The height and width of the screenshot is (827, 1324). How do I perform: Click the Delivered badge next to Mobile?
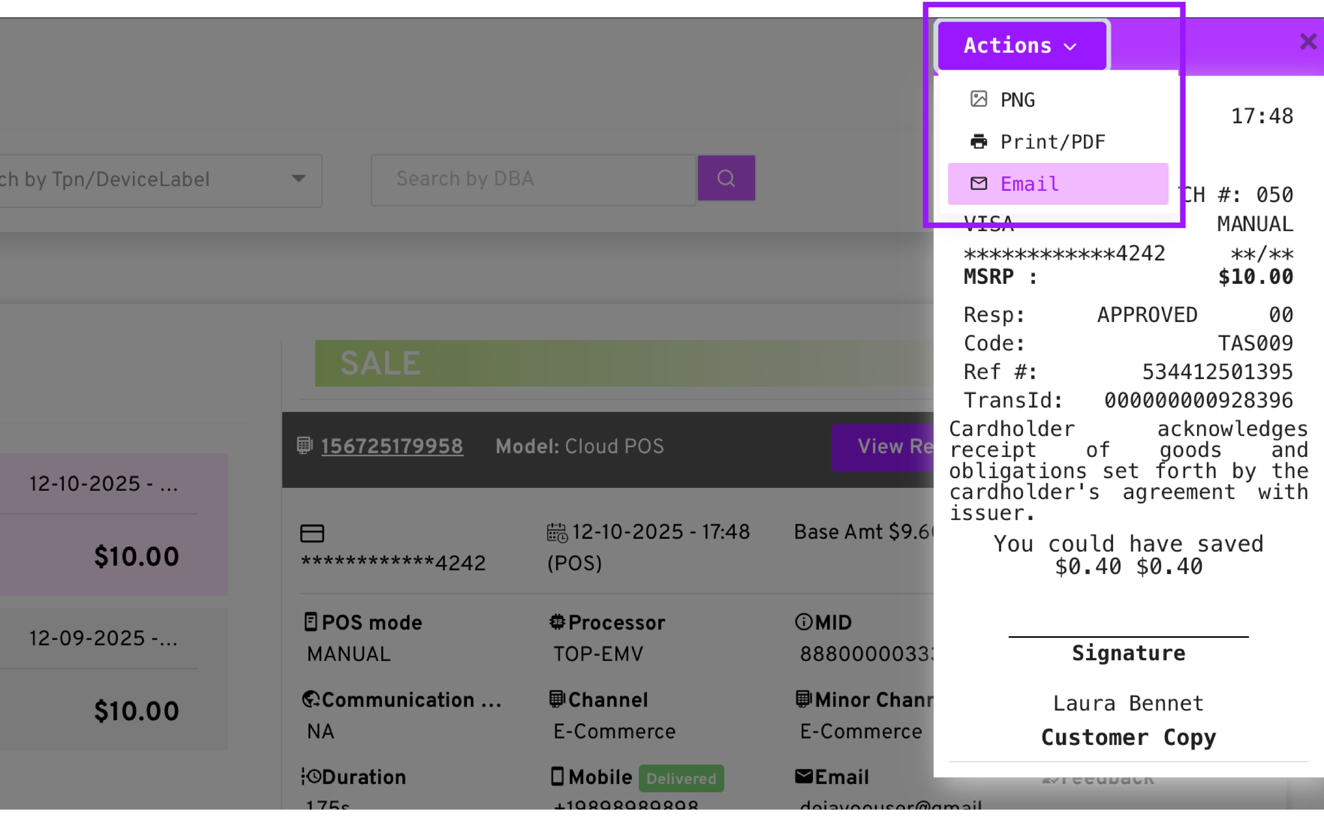(x=681, y=778)
